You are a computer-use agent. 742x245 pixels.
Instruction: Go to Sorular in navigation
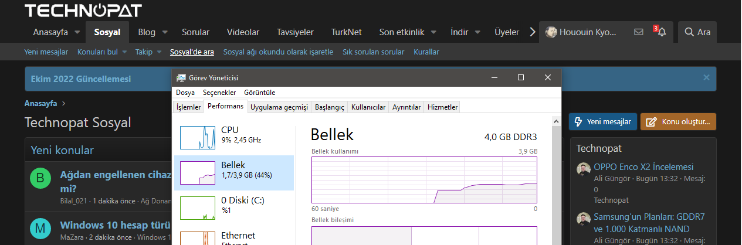[195, 32]
